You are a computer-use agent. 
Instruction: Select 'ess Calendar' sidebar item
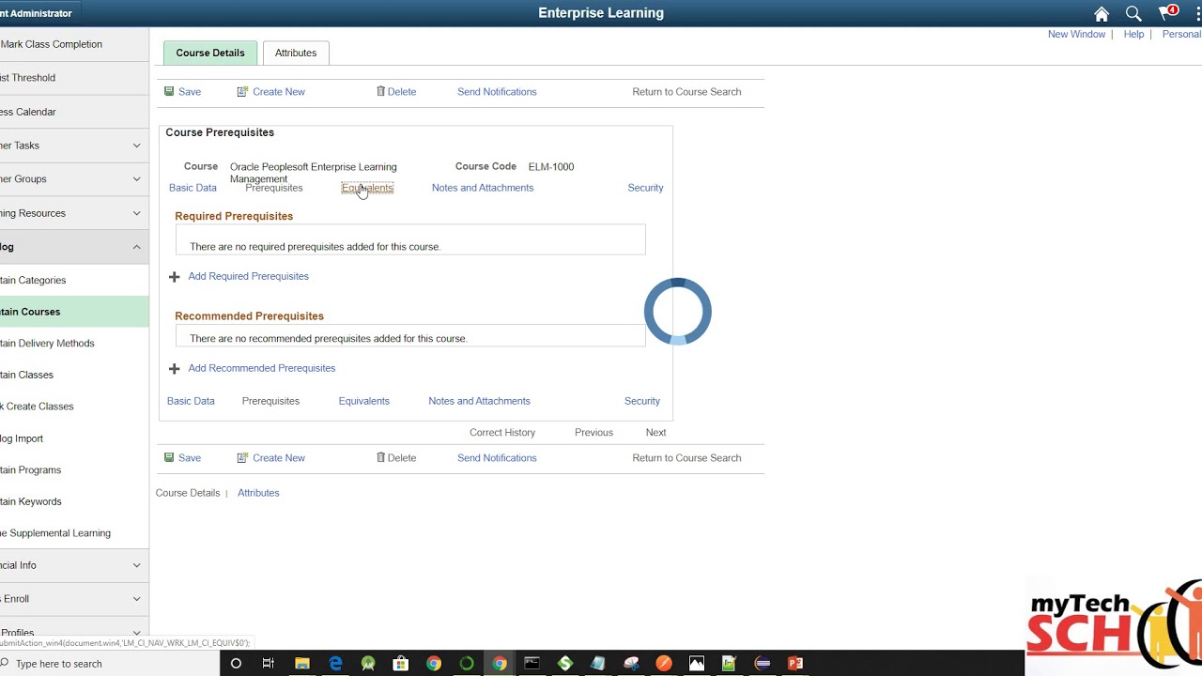(74, 112)
